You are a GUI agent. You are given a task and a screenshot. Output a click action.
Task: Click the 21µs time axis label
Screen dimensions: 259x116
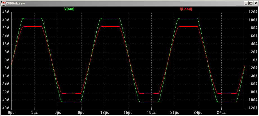point(175,113)
